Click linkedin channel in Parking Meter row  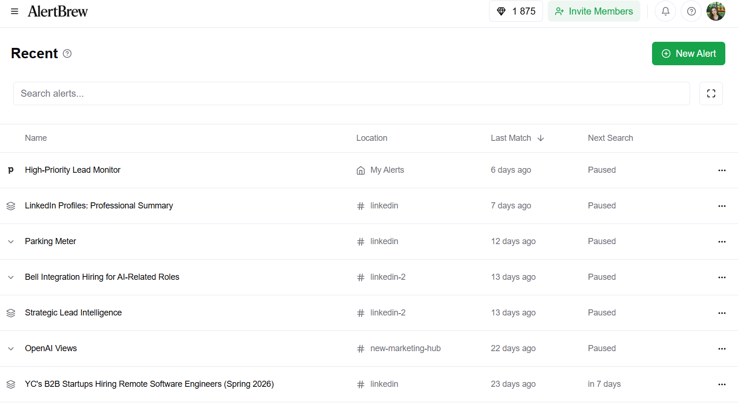click(x=384, y=241)
